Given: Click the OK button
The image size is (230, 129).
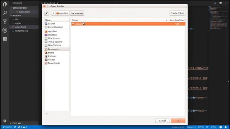Looking at the screenshot, I should pyautogui.click(x=178, y=121).
